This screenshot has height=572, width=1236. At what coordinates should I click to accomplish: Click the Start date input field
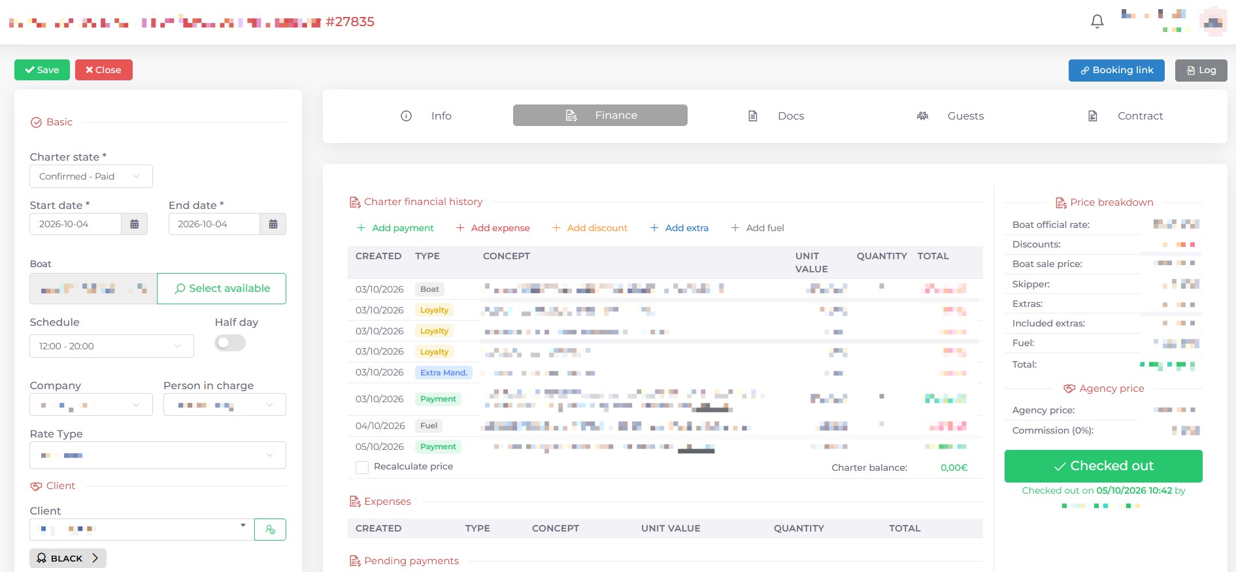(x=75, y=224)
